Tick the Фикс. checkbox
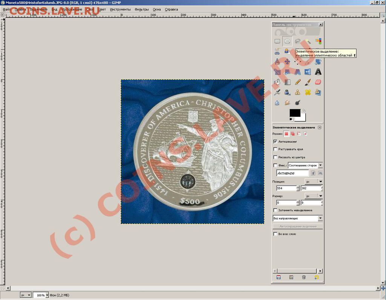This screenshot has width=386, height=300. click(x=275, y=165)
